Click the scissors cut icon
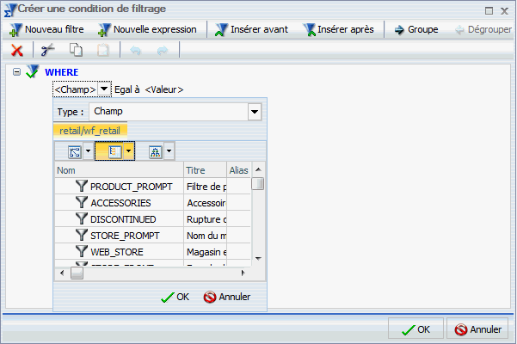This screenshot has height=344, width=517. coord(48,50)
